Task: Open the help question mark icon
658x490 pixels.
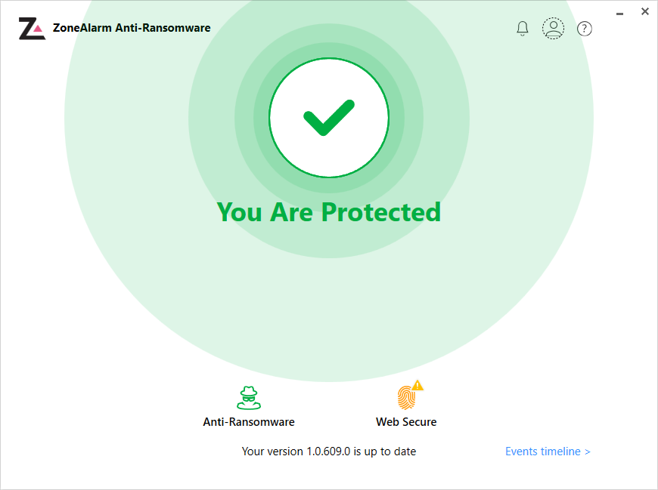Action: 584,29
